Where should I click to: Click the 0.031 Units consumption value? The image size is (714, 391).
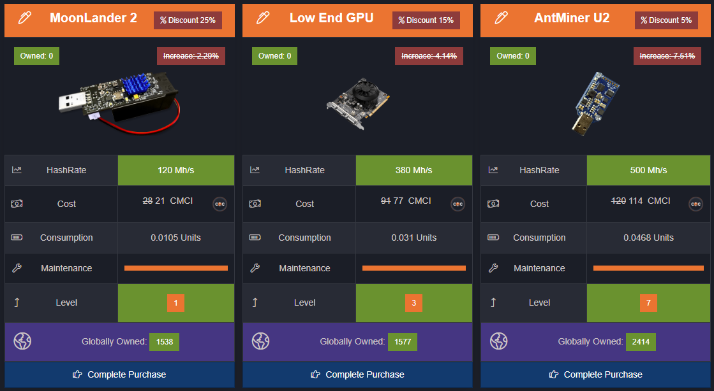(x=414, y=238)
